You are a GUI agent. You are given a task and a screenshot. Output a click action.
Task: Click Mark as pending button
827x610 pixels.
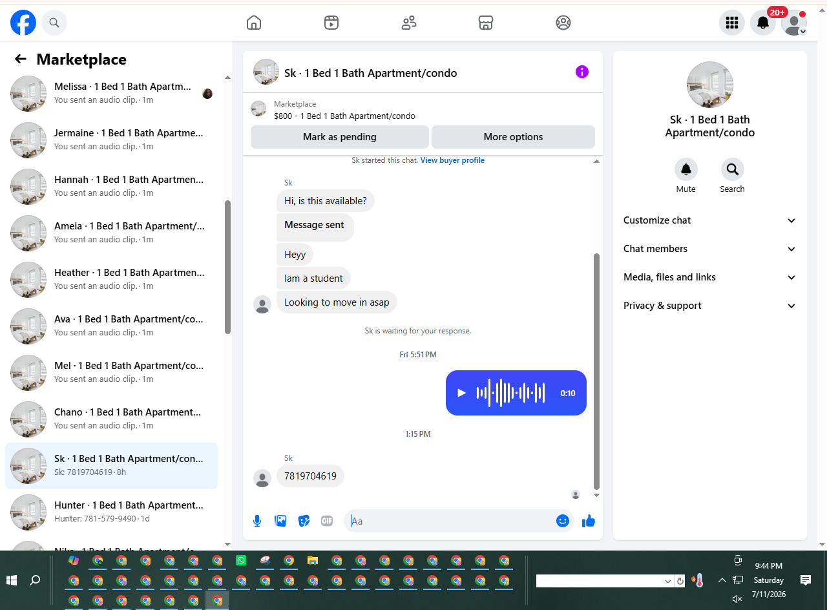point(340,137)
